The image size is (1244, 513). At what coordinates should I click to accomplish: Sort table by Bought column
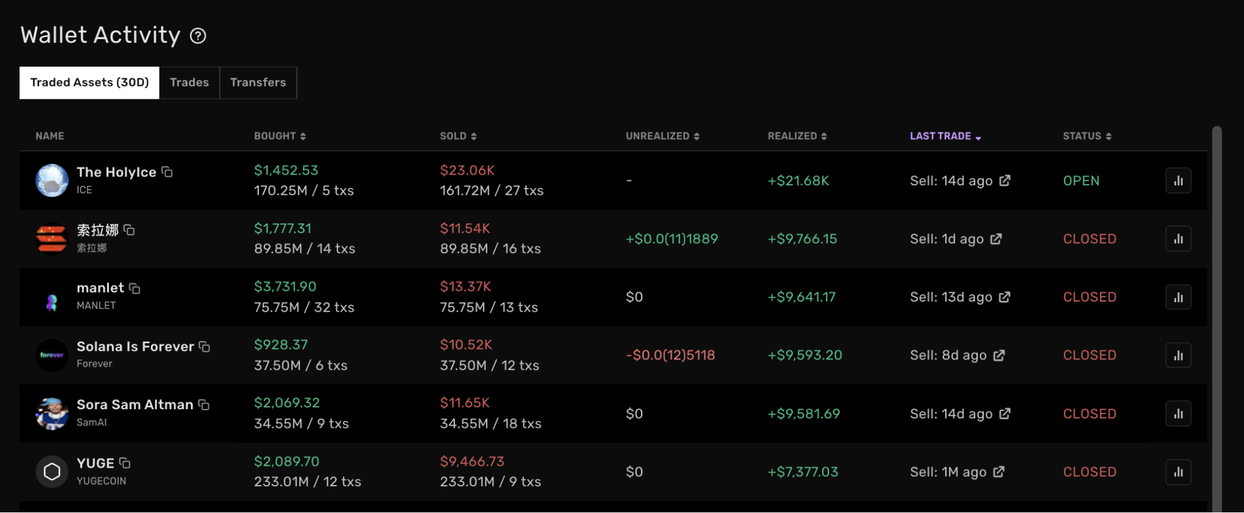click(x=279, y=136)
